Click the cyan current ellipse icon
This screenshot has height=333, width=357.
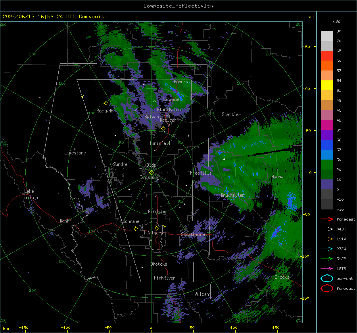click(x=327, y=278)
